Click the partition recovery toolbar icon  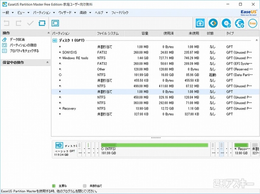point(55,23)
